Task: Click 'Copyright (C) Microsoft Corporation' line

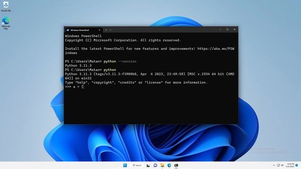Action: 123,40
